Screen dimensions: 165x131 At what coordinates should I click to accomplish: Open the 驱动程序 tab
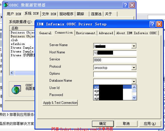click(66, 14)
